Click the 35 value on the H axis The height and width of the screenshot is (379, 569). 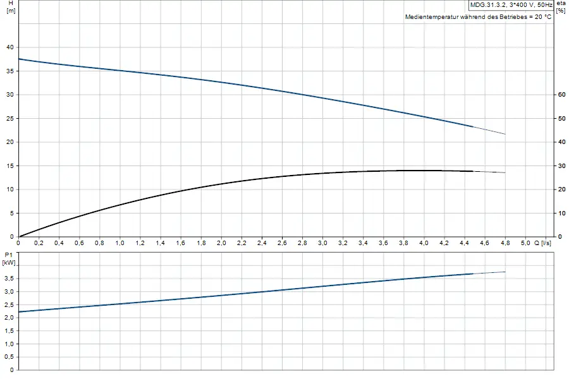10,71
